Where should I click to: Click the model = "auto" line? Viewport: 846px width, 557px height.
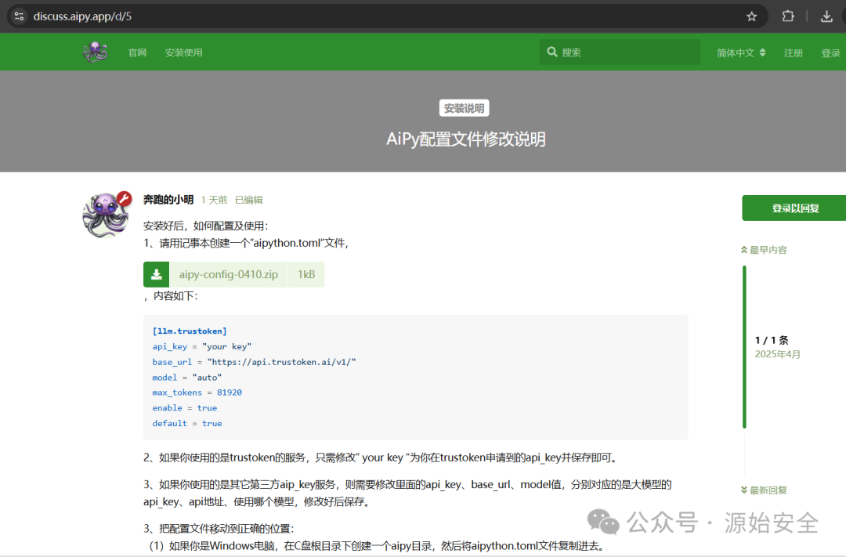tap(186, 378)
